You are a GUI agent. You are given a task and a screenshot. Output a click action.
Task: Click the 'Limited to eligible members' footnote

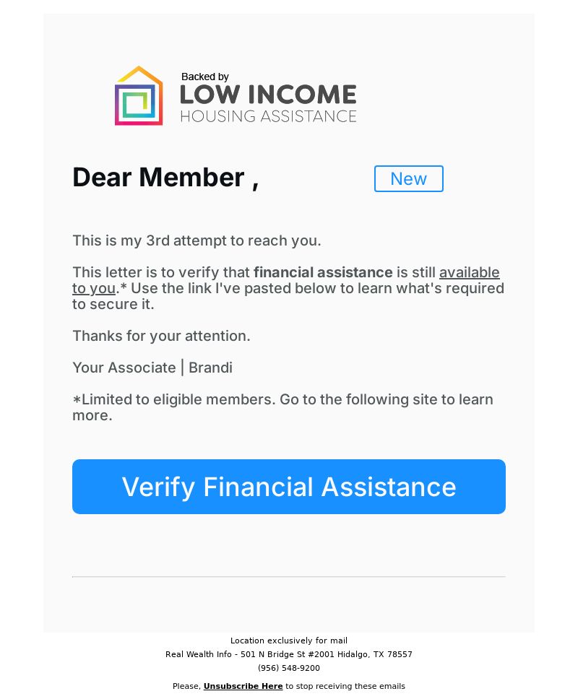[x=282, y=407]
